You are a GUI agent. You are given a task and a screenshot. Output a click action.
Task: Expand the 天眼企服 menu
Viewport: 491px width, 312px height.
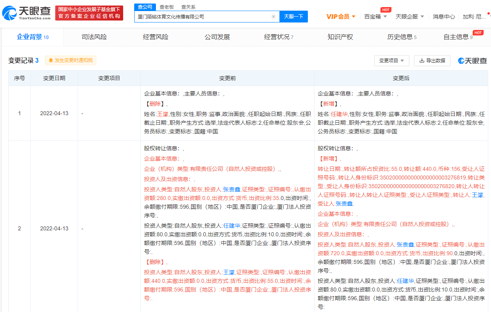click(422, 17)
